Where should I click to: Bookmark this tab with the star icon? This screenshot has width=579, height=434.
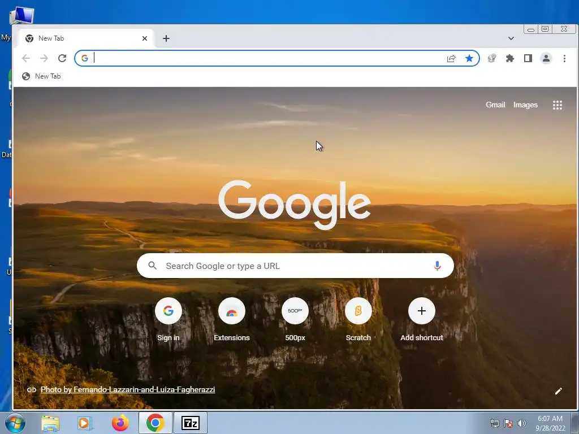(x=469, y=58)
